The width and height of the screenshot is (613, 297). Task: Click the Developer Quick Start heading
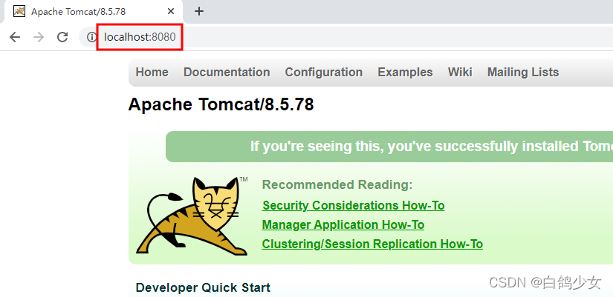(203, 287)
